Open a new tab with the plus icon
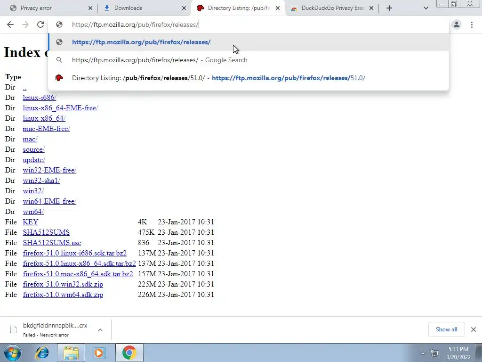This screenshot has height=362, width=482. click(x=389, y=8)
